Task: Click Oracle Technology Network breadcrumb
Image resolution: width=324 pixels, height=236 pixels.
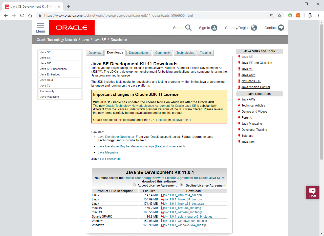Action: click(x=57, y=40)
